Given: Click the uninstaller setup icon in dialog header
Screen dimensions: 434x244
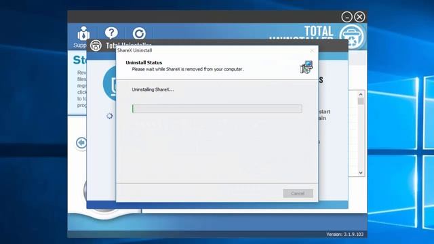Looking at the screenshot, I should point(307,67).
